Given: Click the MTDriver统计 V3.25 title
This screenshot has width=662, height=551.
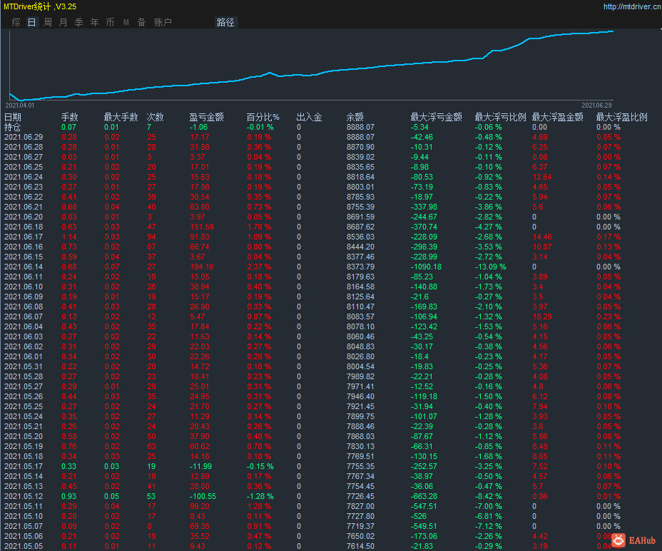Looking at the screenshot, I should (x=40, y=6).
